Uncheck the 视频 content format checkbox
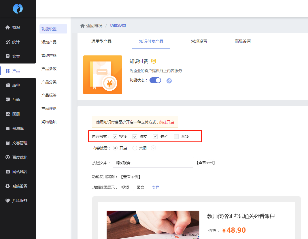This screenshot has width=308, height=239. point(115,137)
